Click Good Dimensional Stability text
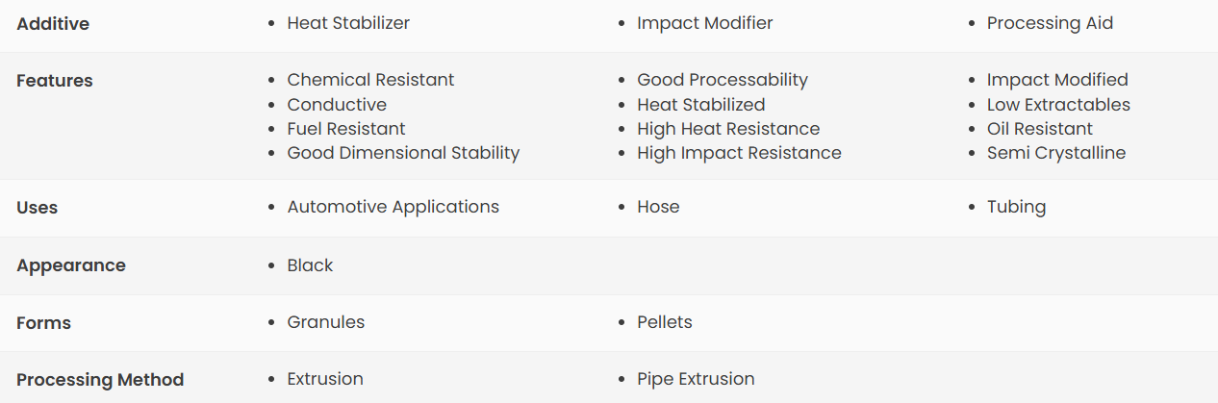1218x403 pixels. tap(403, 153)
